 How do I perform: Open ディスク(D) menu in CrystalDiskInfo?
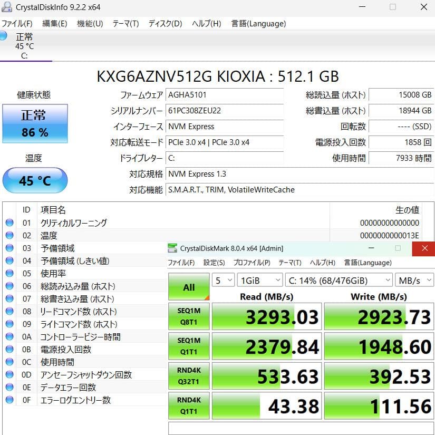point(165,24)
